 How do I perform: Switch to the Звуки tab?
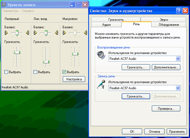[x=164, y=20]
